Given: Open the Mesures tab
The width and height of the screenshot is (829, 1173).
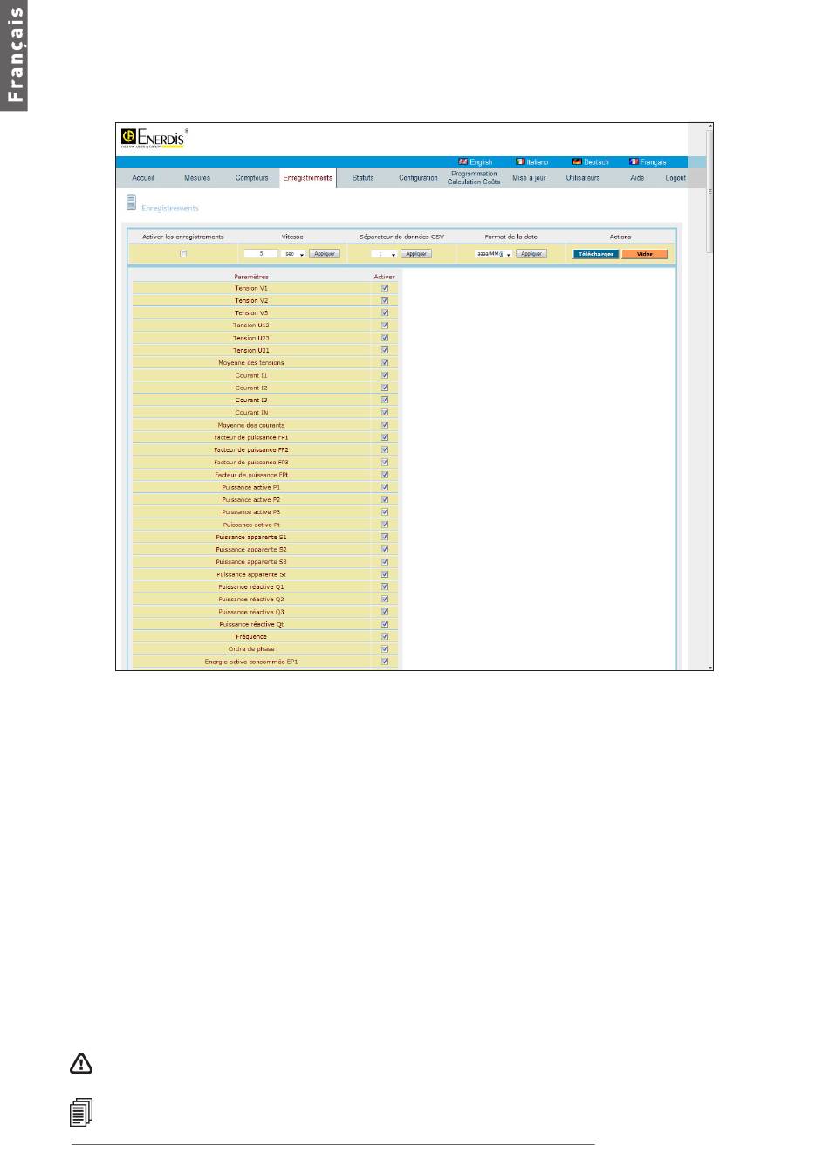Looking at the screenshot, I should [197, 178].
